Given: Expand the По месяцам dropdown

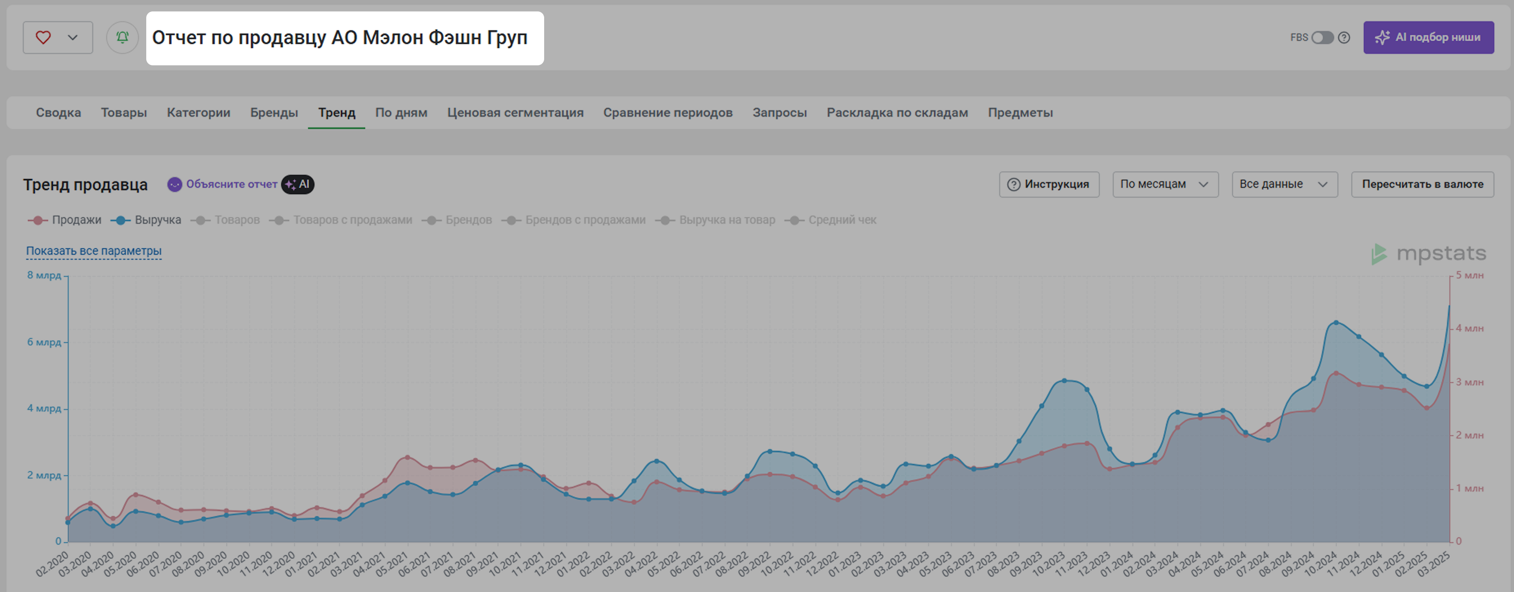Looking at the screenshot, I should (x=1165, y=185).
